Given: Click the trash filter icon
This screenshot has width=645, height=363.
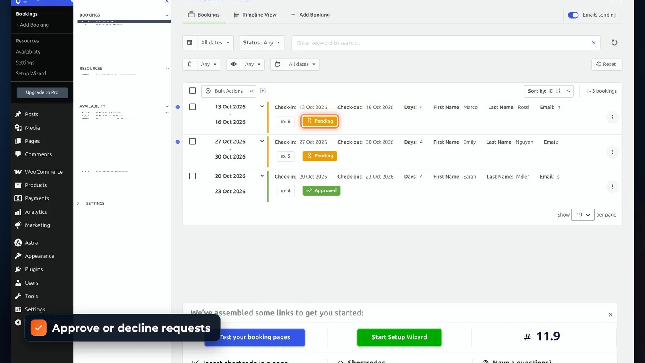Looking at the screenshot, I should click(190, 64).
